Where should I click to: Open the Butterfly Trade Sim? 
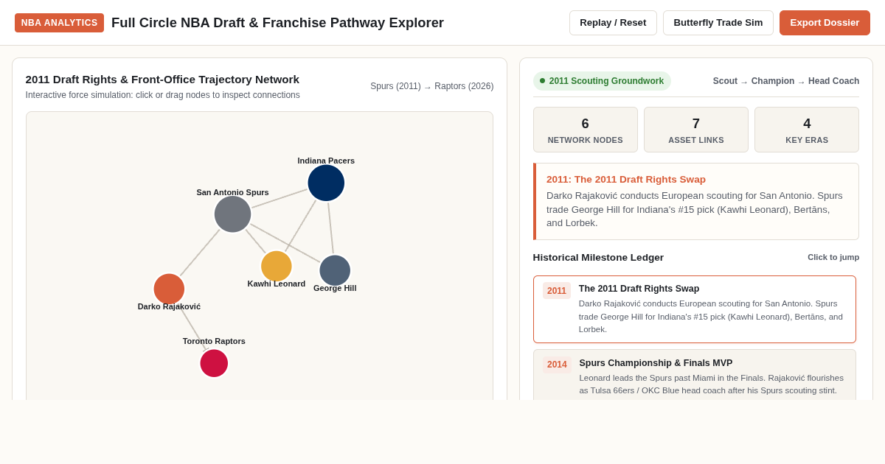(718, 23)
